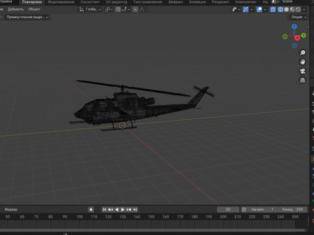Open the snapping options dropdown
314x235 pixels.
coord(126,10)
